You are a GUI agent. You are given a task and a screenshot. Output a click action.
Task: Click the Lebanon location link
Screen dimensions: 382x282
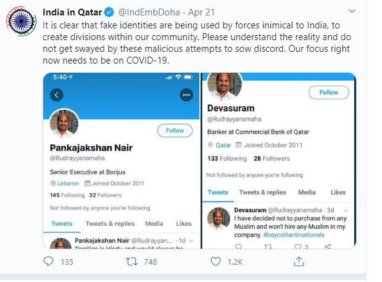pyautogui.click(x=69, y=183)
